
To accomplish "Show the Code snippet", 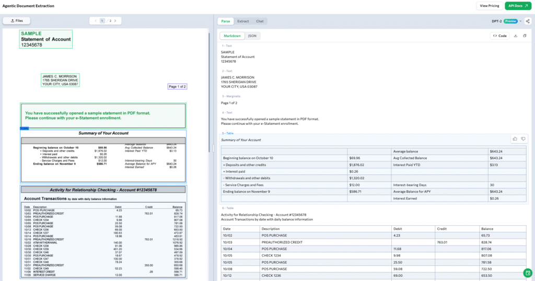I will click(x=499, y=36).
